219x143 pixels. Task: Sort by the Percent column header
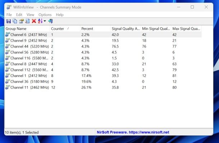pos(95,29)
